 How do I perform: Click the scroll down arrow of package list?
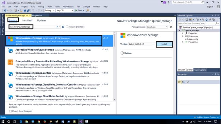tap(114, 100)
